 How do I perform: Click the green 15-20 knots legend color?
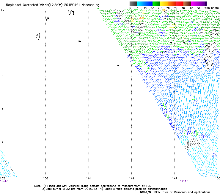(x=156, y=4)
